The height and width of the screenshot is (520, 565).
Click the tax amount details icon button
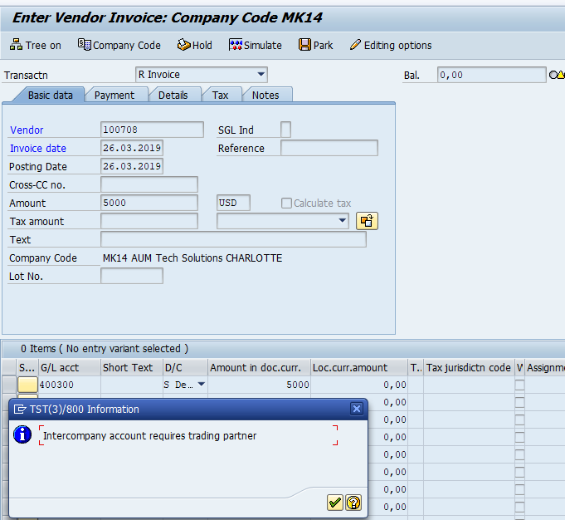coord(367,221)
